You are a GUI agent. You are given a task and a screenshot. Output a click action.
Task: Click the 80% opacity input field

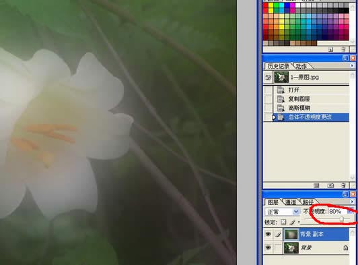[337, 212]
